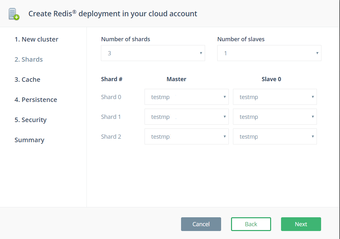Screen dimensions: 340x239
Task: Click the Master column header
Action: (176, 79)
